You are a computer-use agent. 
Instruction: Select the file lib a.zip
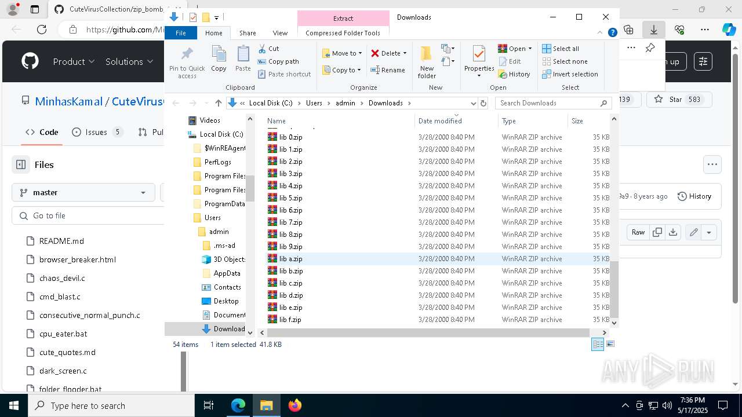(x=290, y=259)
